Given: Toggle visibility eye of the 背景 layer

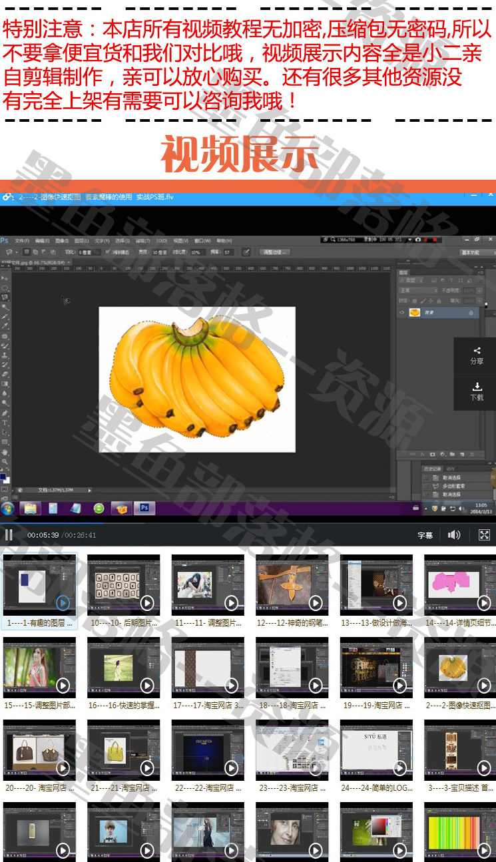Looking at the screenshot, I should (401, 312).
